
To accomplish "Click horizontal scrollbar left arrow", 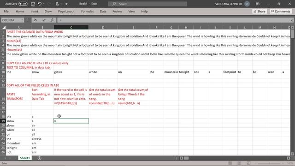I will click(x=181, y=158).
